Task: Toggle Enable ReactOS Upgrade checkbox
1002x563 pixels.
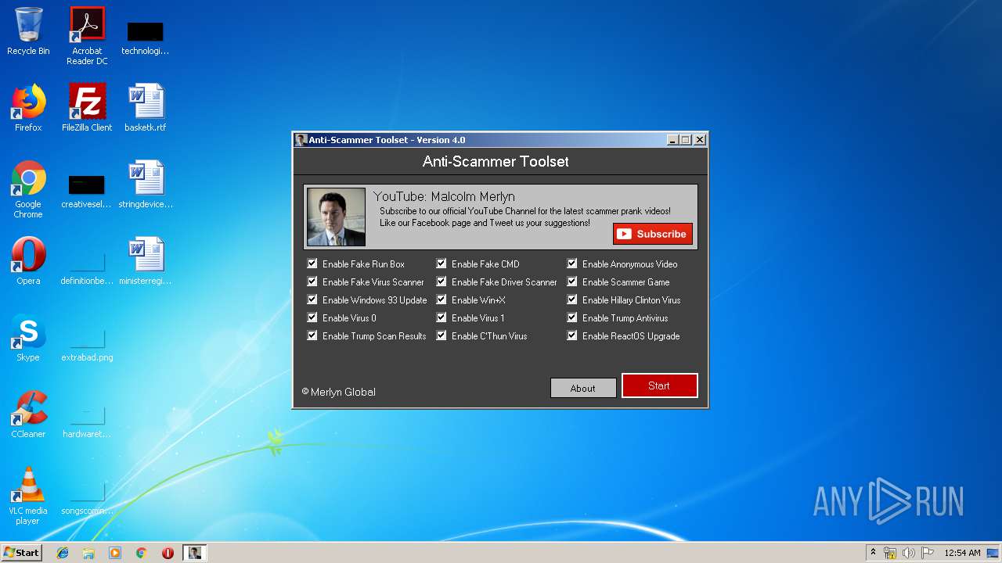Action: (x=572, y=335)
